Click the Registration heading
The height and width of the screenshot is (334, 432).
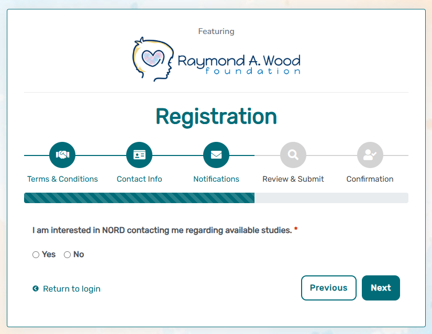pyautogui.click(x=216, y=116)
